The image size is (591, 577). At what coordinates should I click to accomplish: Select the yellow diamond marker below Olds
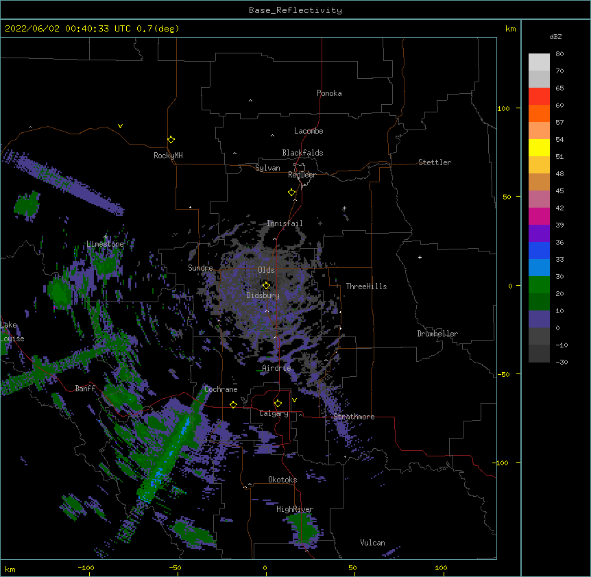point(266,285)
